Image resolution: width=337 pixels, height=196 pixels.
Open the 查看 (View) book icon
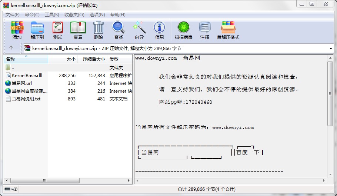(78, 28)
